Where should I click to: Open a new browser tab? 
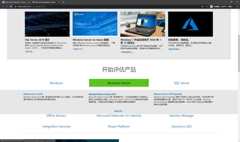[64, 2]
